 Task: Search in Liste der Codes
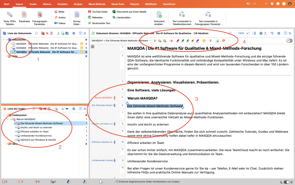pyautogui.click(x=34, y=109)
